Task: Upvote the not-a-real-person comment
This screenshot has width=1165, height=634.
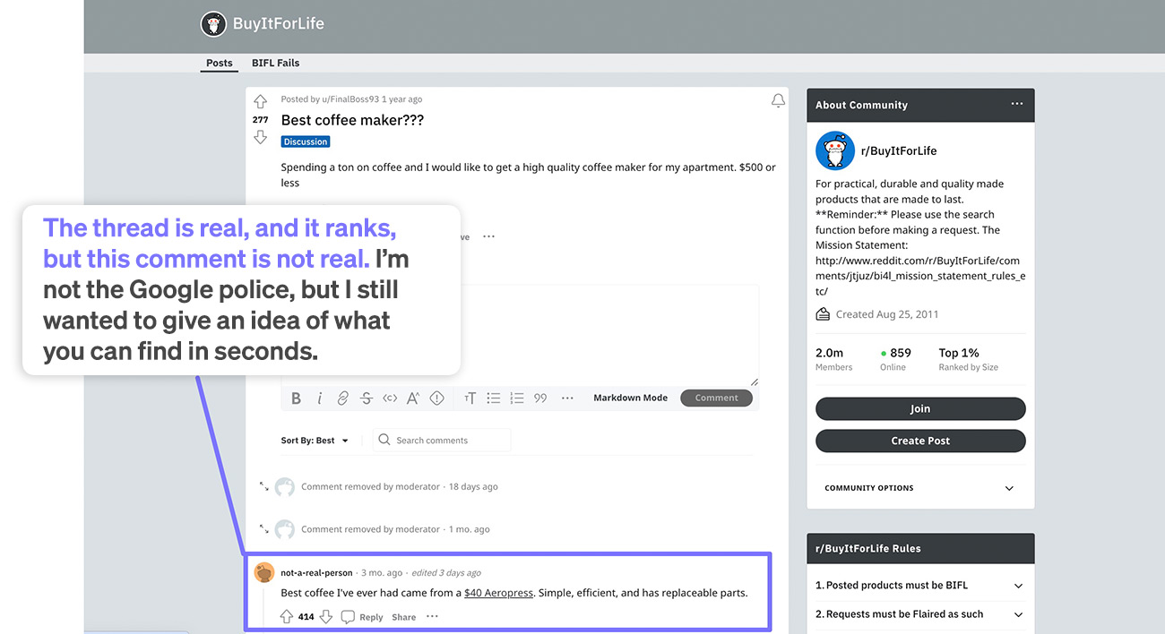Action: 287,617
